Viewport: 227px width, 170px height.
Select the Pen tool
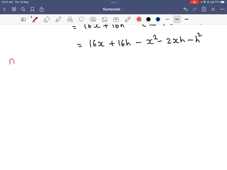pos(35,19)
